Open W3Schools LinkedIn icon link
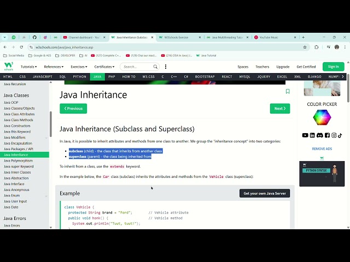The image size is (350, 262). pos(312,135)
